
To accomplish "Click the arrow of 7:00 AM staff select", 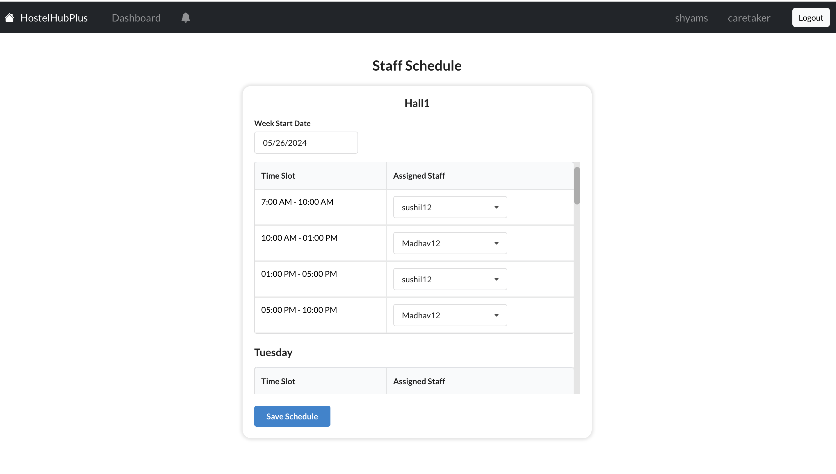I will [496, 207].
